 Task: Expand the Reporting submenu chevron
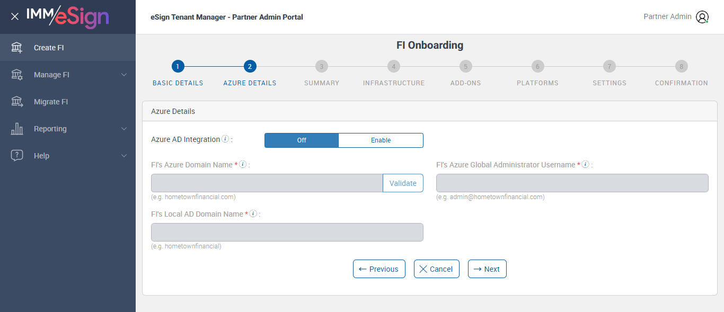point(124,129)
